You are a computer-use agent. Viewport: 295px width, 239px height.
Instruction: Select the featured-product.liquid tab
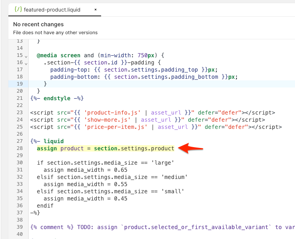click(52, 10)
